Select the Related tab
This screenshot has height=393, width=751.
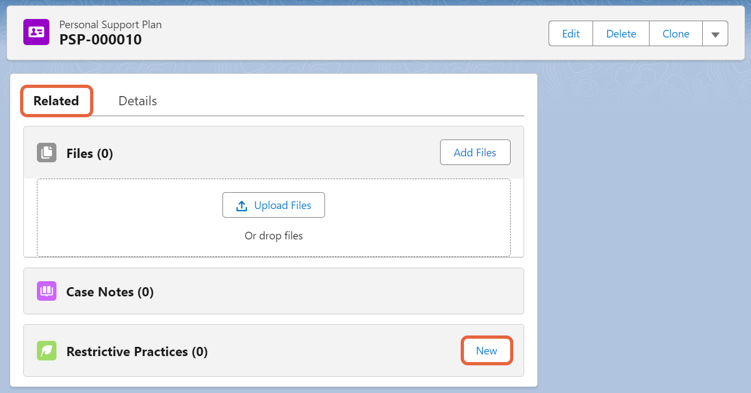56,100
